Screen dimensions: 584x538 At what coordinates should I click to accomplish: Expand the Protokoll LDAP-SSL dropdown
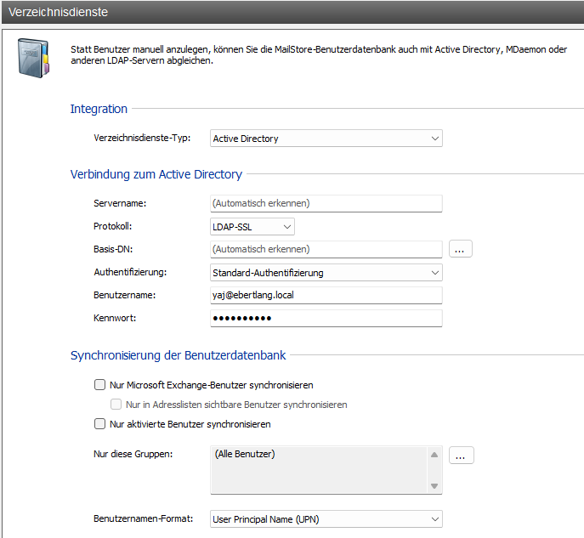(252, 227)
